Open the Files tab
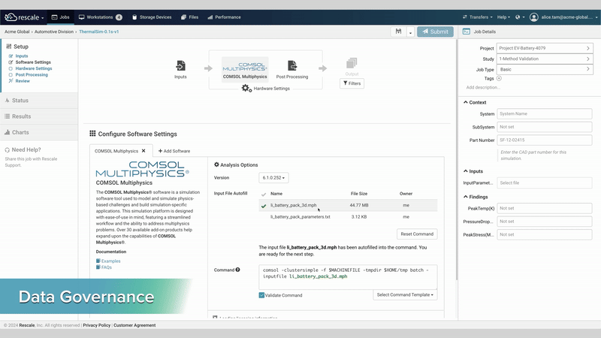This screenshot has height=338, width=601. click(190, 17)
